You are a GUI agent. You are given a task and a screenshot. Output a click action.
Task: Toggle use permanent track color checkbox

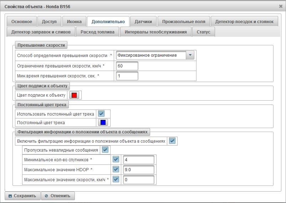101,114
